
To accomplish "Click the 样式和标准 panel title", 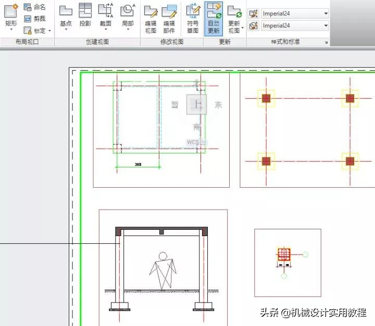I will [285, 42].
